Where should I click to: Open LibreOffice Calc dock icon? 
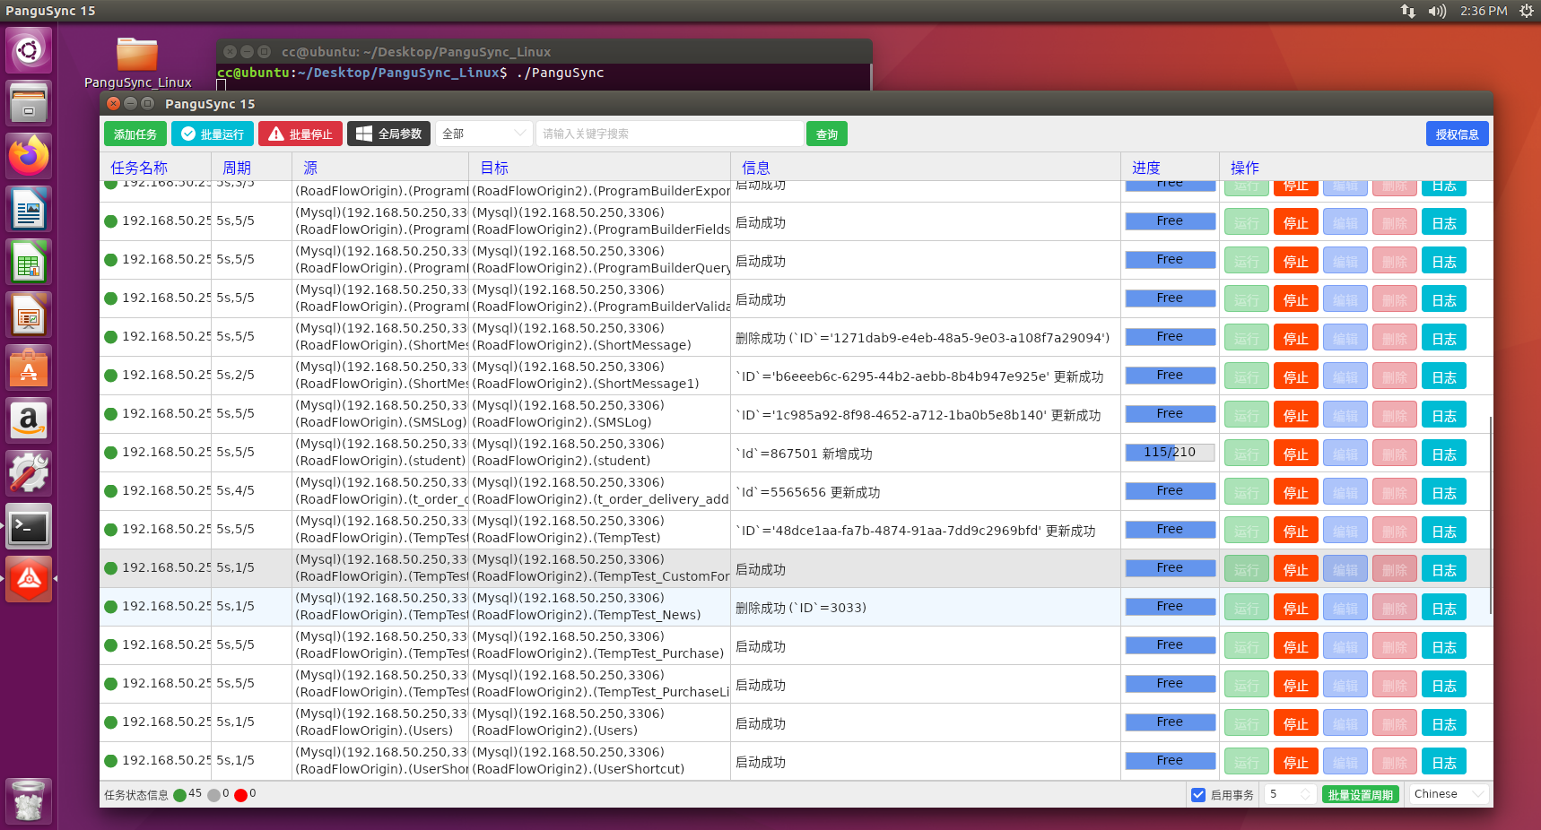click(x=29, y=262)
